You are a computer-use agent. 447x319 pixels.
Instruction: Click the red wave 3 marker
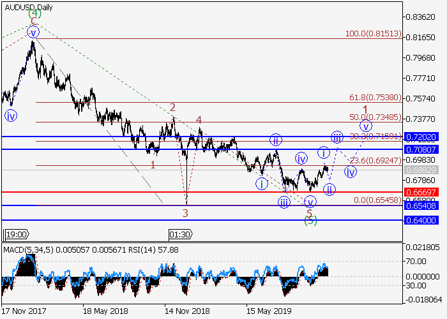pyautogui.click(x=186, y=212)
